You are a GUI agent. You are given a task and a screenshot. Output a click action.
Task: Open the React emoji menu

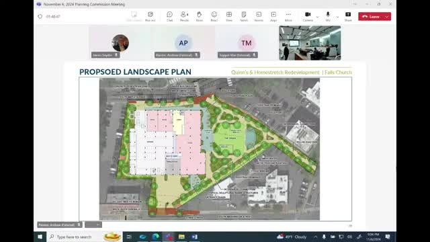[x=214, y=16]
